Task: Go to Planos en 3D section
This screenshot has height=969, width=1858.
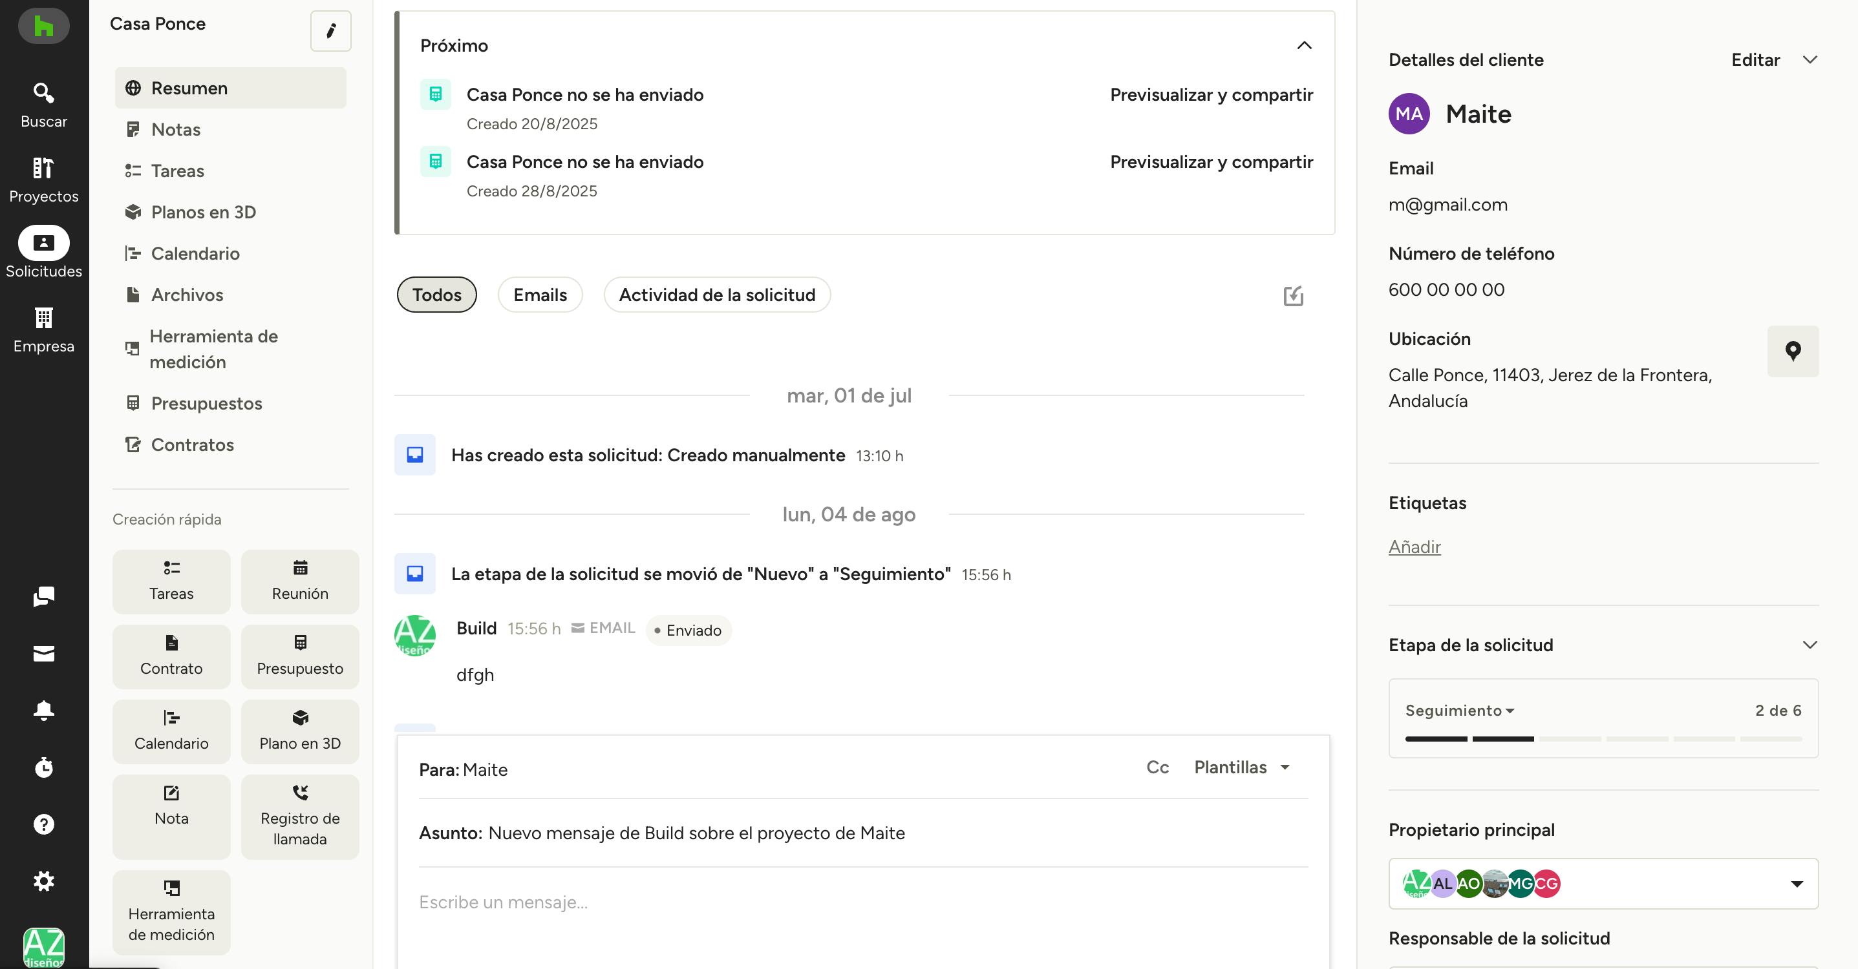Action: 204,212
